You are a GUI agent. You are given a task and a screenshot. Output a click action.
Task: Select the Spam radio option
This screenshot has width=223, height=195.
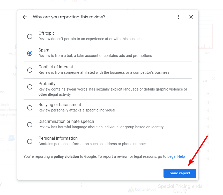pyautogui.click(x=30, y=53)
